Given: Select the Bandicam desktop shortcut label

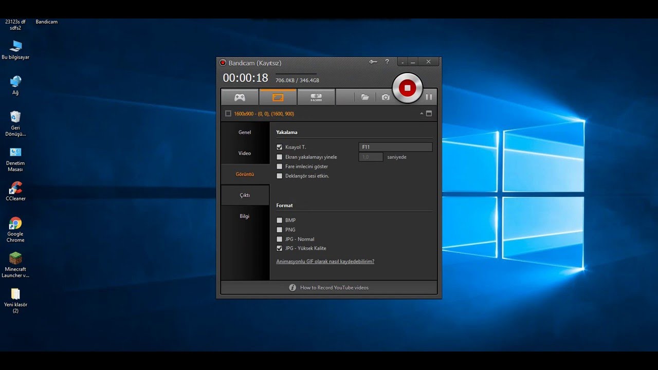Looking at the screenshot, I should point(47,22).
